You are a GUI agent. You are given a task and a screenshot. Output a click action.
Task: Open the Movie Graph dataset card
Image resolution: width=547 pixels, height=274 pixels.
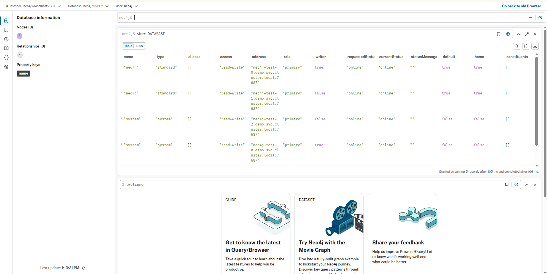(x=329, y=233)
